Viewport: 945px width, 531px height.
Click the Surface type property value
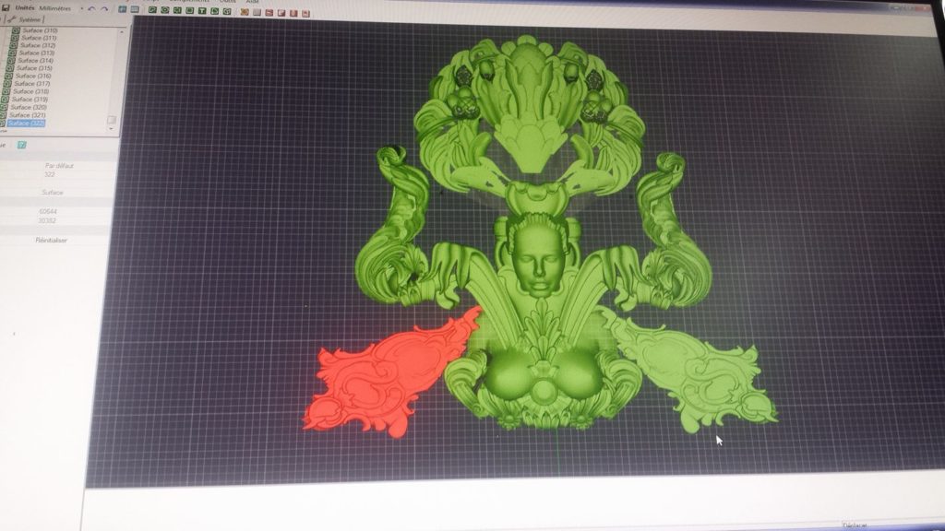(x=53, y=193)
